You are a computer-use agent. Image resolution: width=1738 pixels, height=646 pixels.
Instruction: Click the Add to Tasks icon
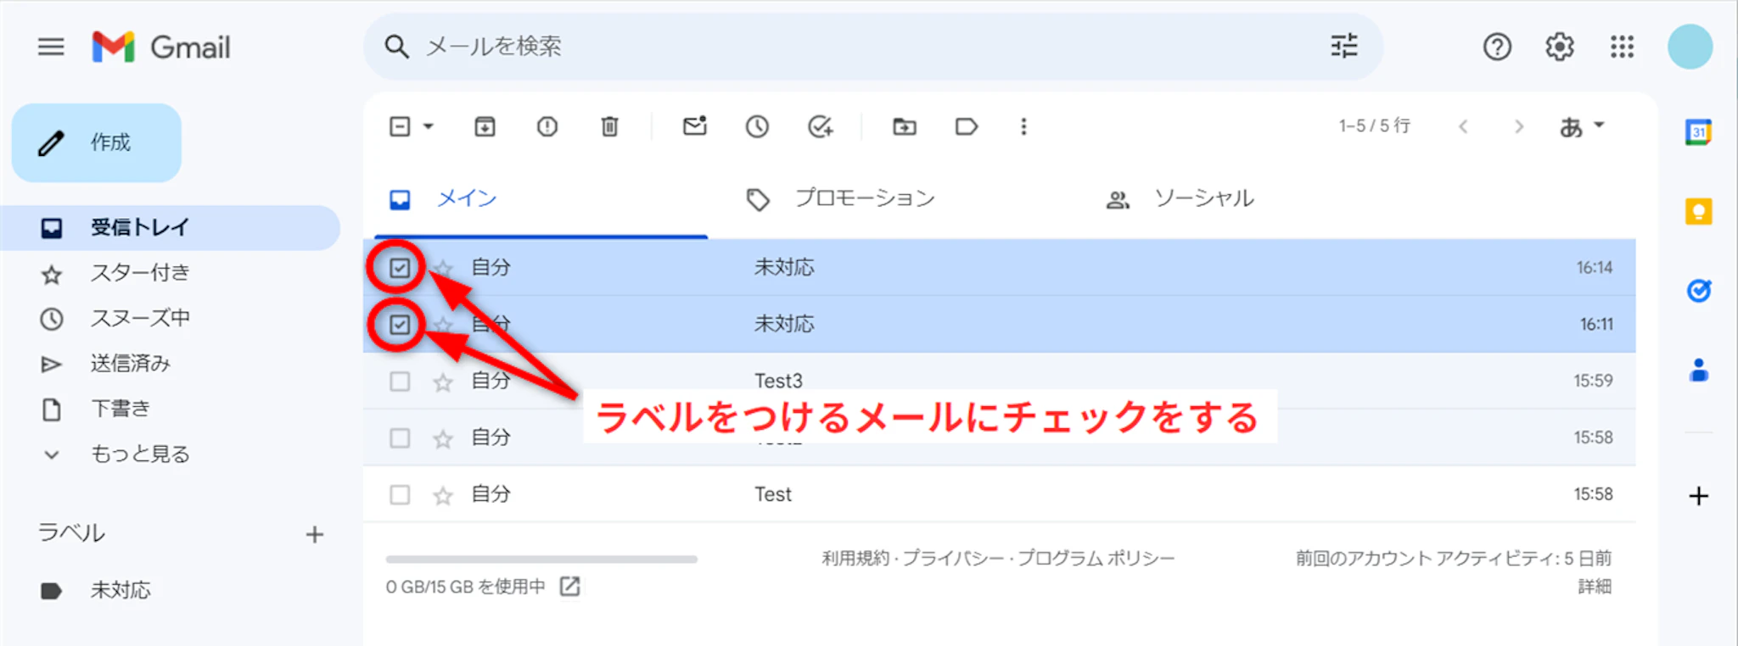tap(820, 127)
